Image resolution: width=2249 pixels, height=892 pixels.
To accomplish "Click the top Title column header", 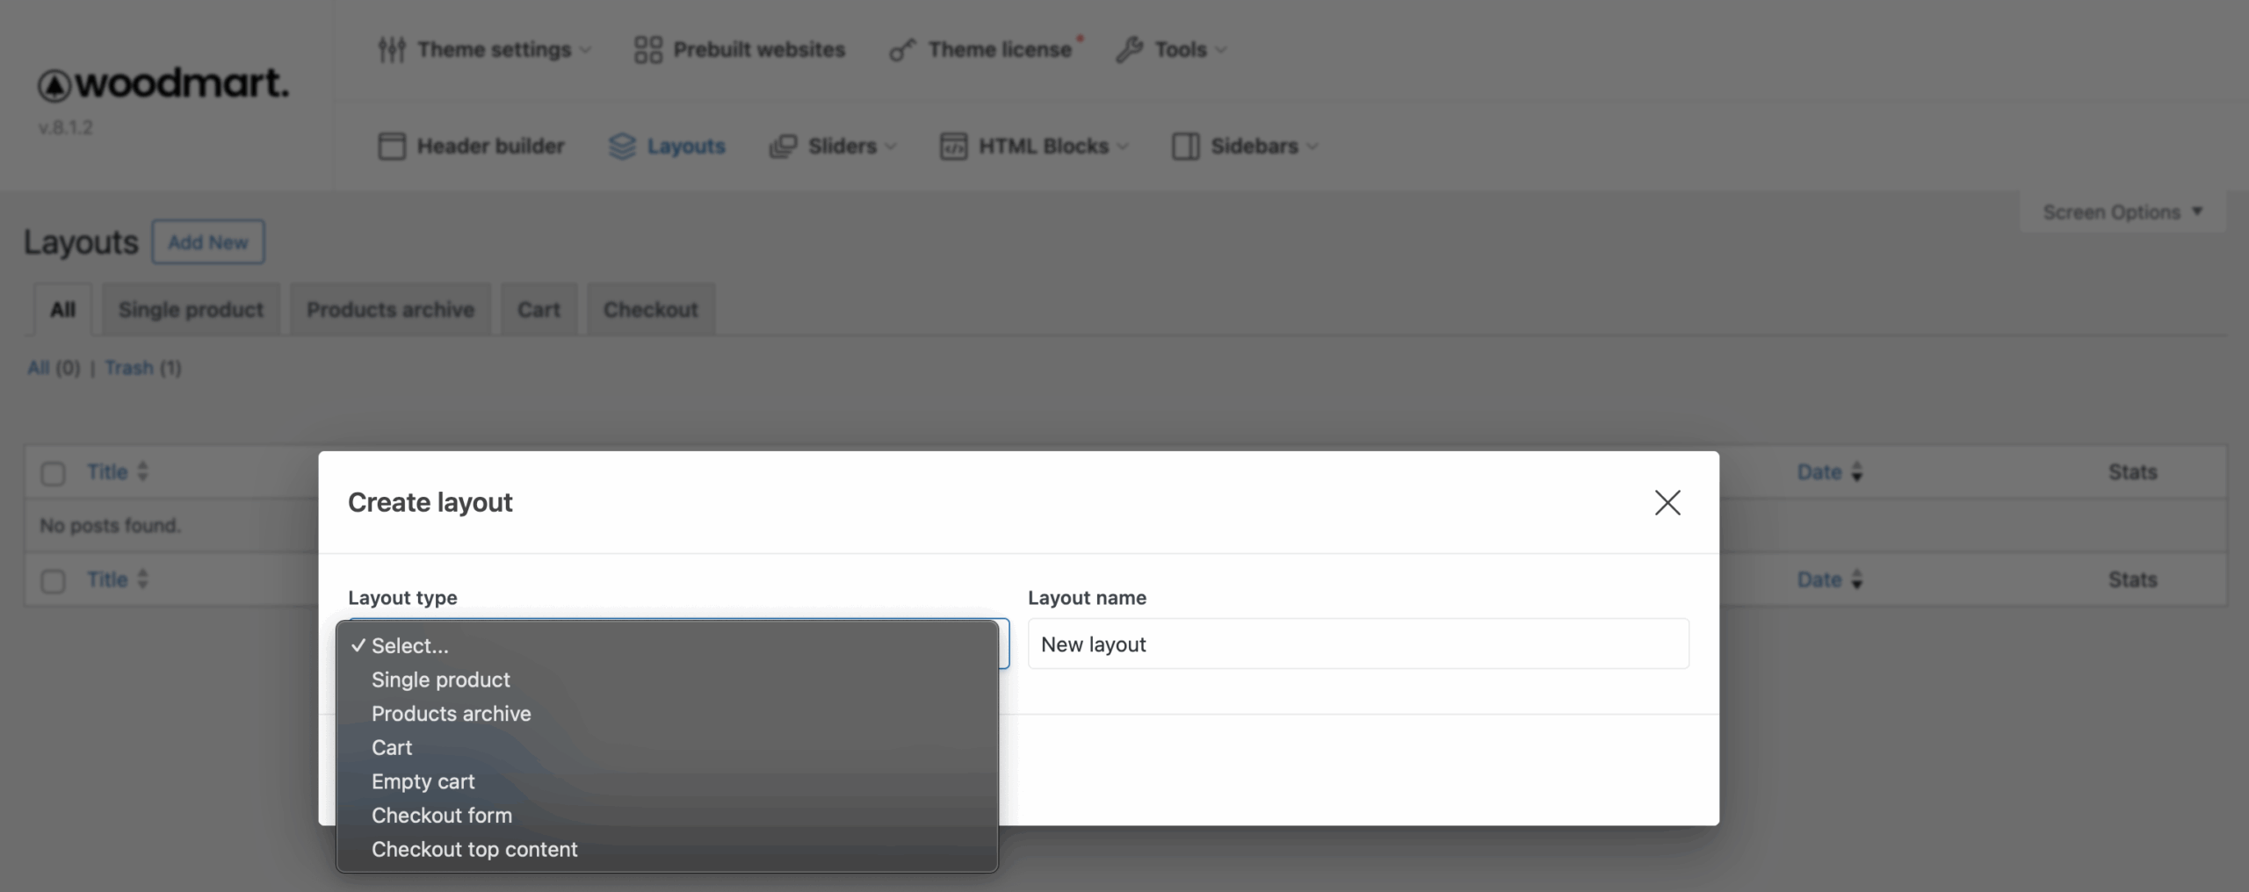I will pos(107,472).
